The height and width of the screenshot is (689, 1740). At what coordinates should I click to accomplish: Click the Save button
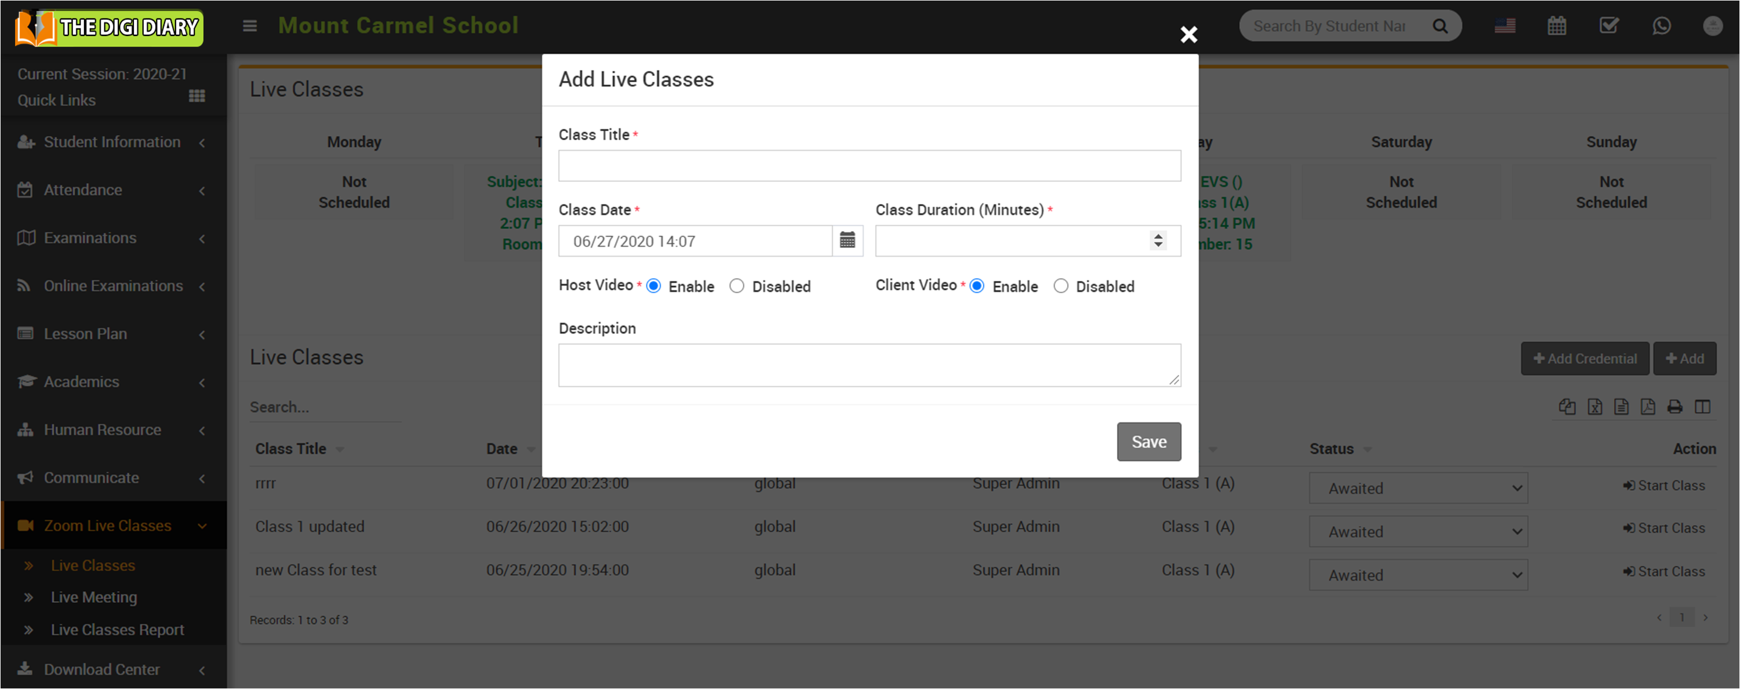[1148, 442]
